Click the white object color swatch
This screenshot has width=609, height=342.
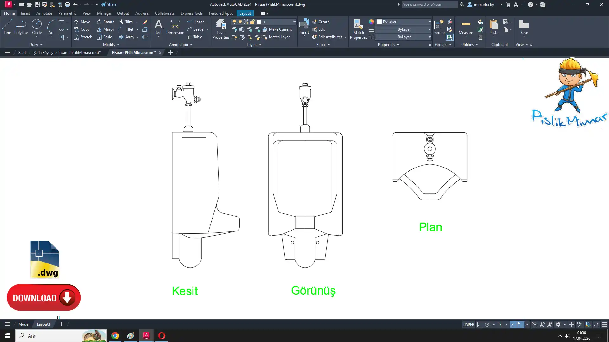pyautogui.click(x=379, y=22)
